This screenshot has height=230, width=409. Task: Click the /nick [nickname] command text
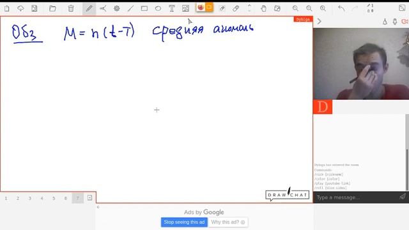click(x=328, y=174)
